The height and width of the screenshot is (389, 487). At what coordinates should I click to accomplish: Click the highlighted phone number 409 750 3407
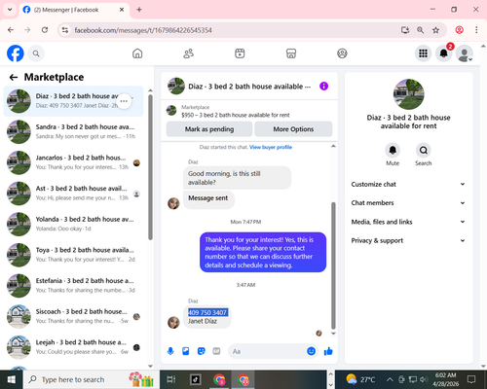coord(207,312)
